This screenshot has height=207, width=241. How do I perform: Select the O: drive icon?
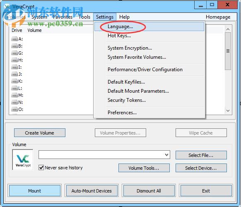pyautogui.click(x=14, y=109)
